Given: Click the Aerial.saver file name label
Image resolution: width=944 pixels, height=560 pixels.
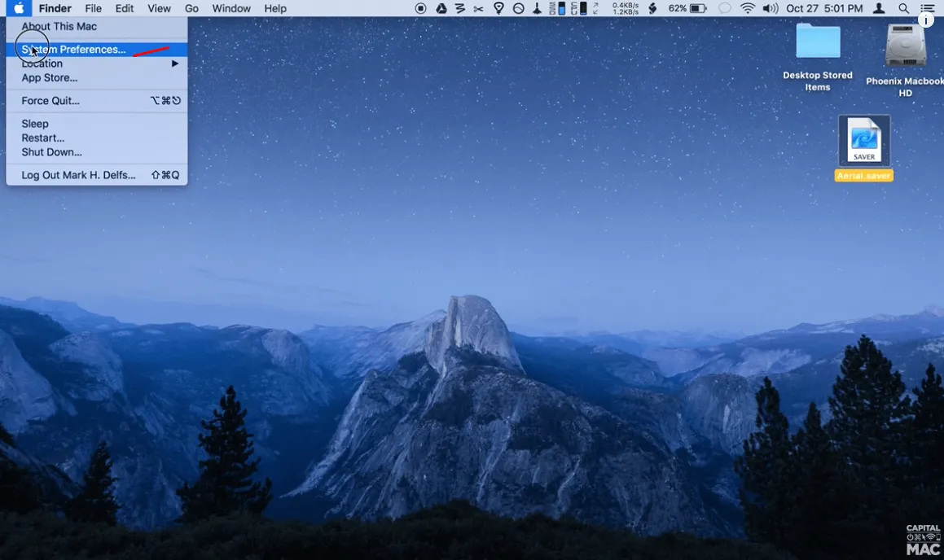Looking at the screenshot, I should (x=864, y=176).
